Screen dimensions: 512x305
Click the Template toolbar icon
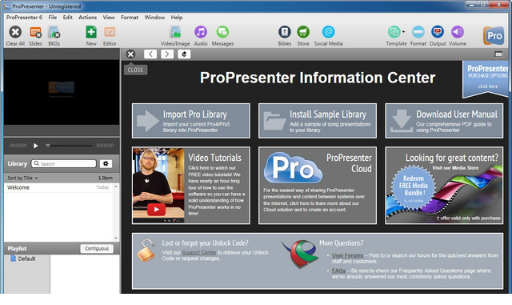click(x=394, y=32)
